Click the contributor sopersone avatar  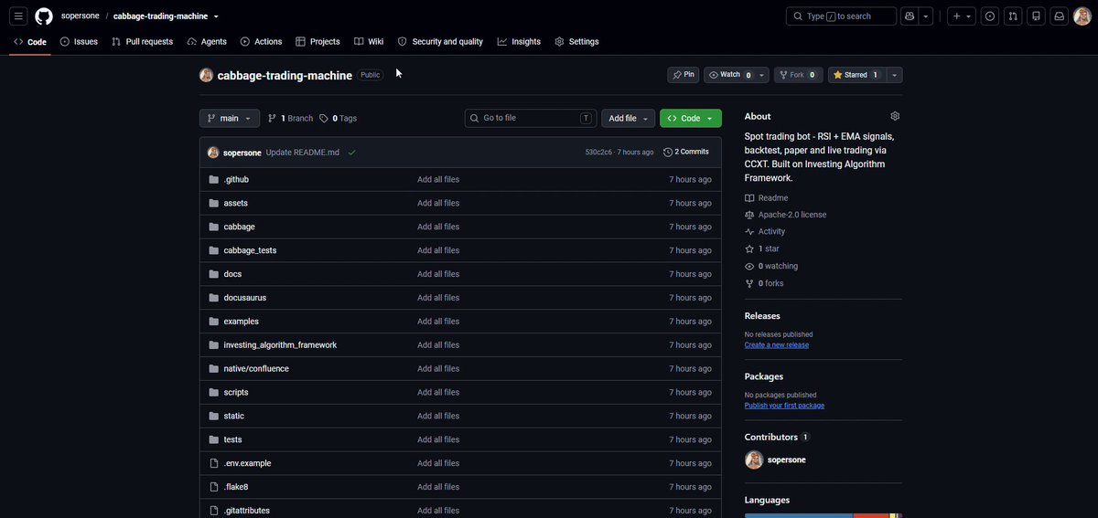tap(754, 460)
